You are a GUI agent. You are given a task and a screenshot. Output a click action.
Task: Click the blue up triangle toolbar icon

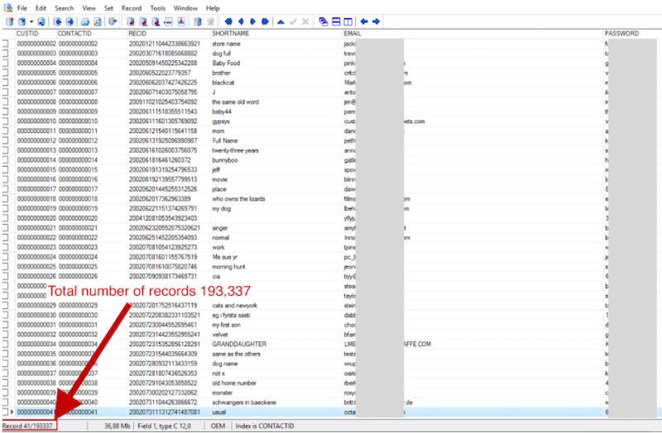(x=281, y=21)
